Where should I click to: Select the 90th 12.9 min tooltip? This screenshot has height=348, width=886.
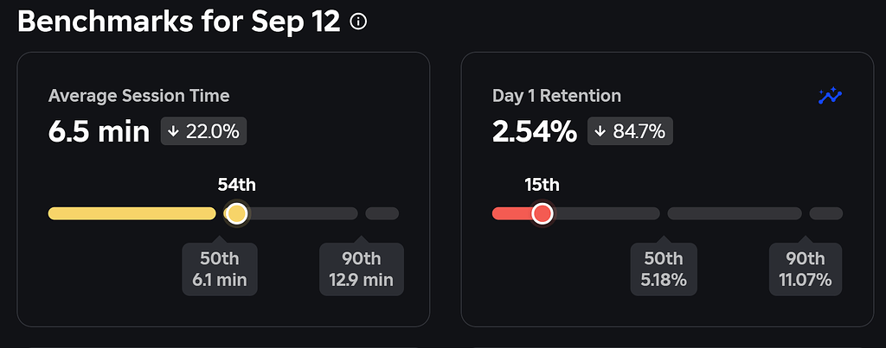361,269
